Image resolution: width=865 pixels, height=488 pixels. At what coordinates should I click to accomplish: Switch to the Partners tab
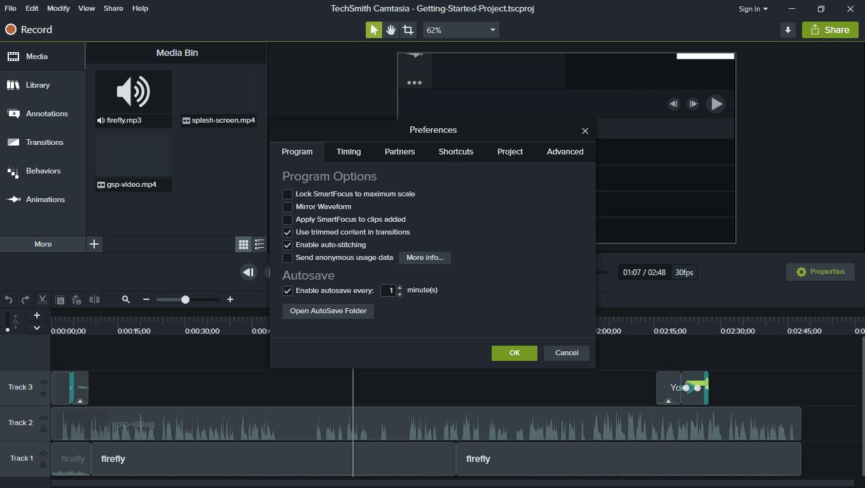399,152
